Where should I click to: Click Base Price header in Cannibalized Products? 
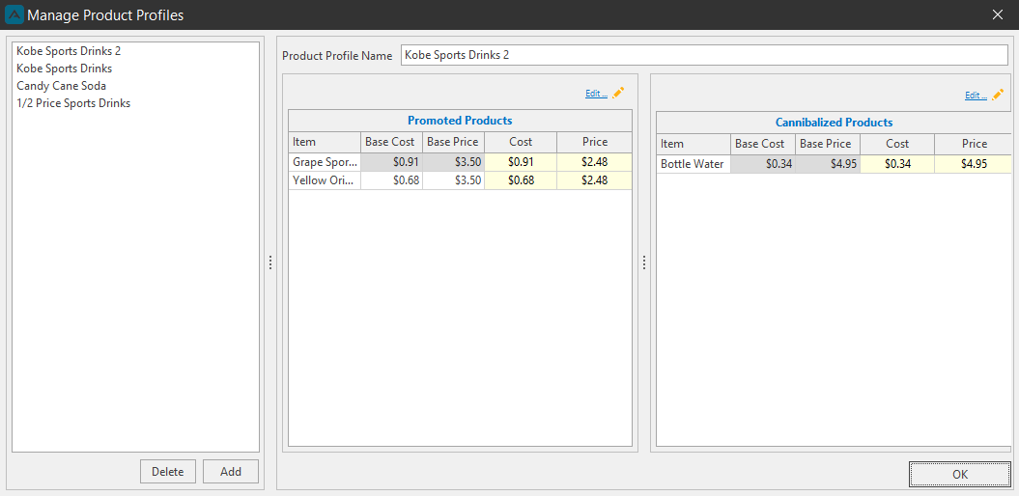828,144
